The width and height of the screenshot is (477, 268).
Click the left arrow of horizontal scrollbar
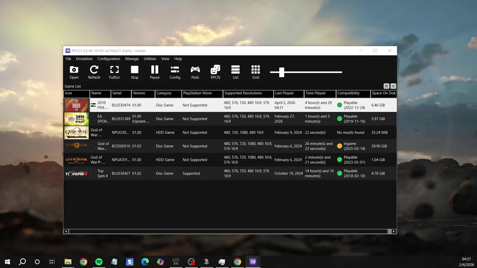pyautogui.click(x=66, y=232)
